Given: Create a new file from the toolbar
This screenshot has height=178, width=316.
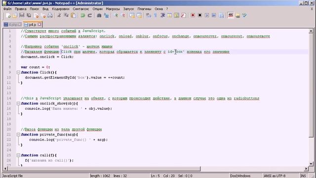Looking at the screenshot, I should (x=8, y=15).
